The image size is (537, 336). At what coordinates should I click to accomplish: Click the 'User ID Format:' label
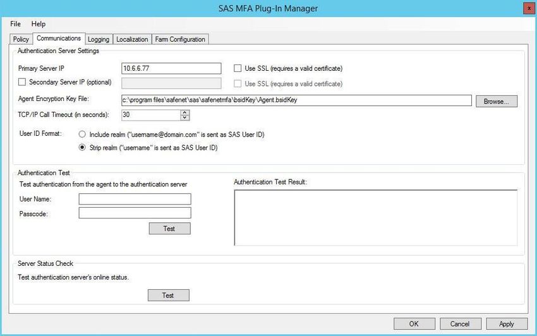coord(40,133)
